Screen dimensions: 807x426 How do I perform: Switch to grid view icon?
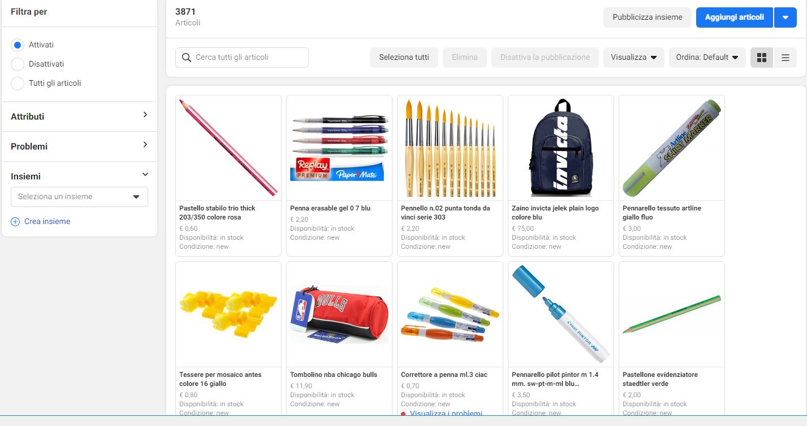coord(762,57)
